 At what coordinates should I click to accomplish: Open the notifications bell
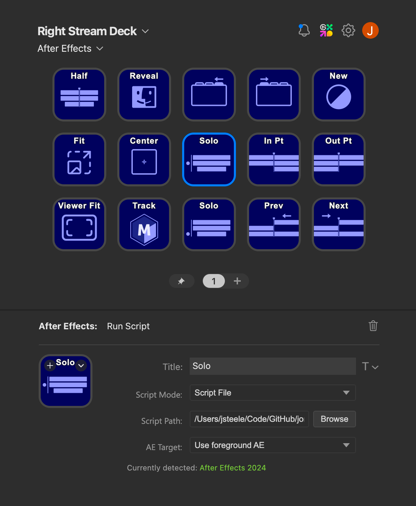(x=304, y=30)
